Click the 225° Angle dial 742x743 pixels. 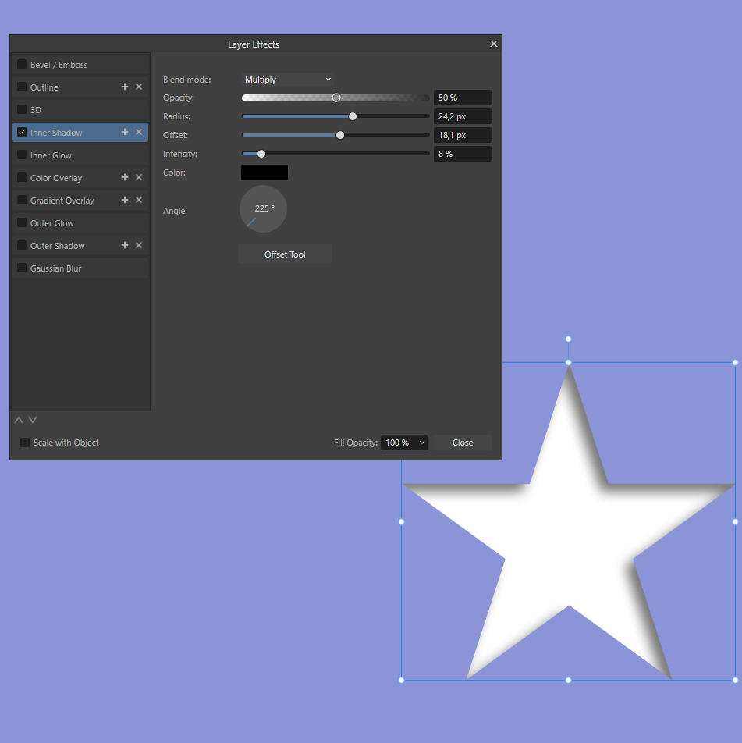pos(263,209)
